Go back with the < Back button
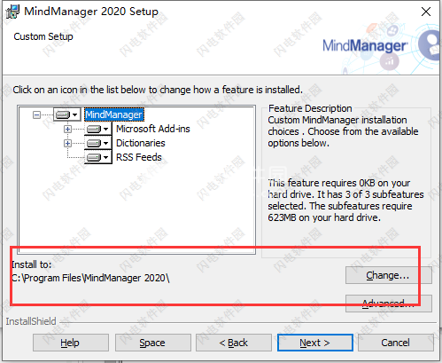This screenshot has height=363, width=442. pyautogui.click(x=234, y=343)
